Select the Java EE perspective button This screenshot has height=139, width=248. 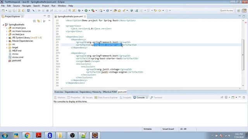click(x=245, y=10)
